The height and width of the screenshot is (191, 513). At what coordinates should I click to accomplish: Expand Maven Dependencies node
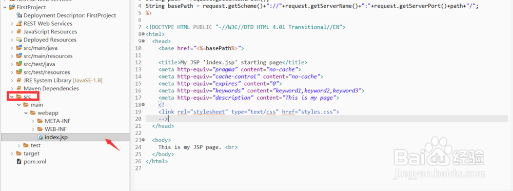[12, 88]
